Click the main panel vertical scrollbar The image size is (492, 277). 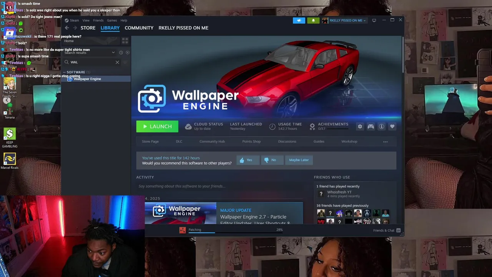pyautogui.click(x=402, y=54)
